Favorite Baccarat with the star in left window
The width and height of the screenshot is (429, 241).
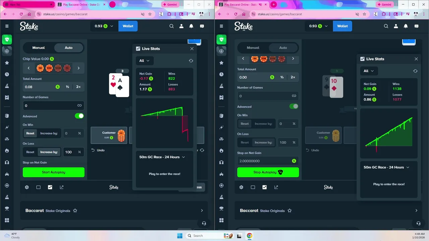point(75,211)
